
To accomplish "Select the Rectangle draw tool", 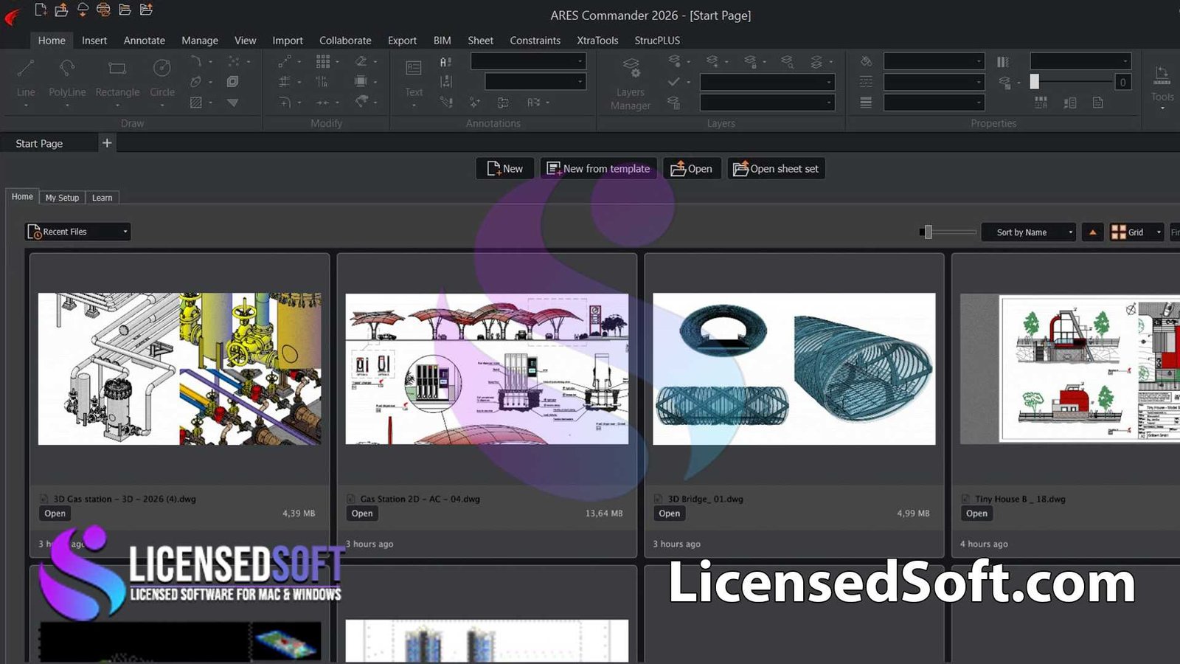I will click(117, 78).
